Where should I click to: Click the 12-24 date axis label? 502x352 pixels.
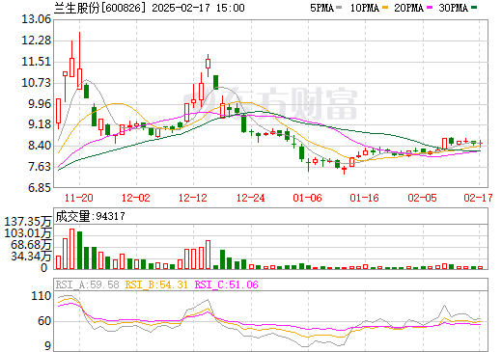(x=250, y=198)
